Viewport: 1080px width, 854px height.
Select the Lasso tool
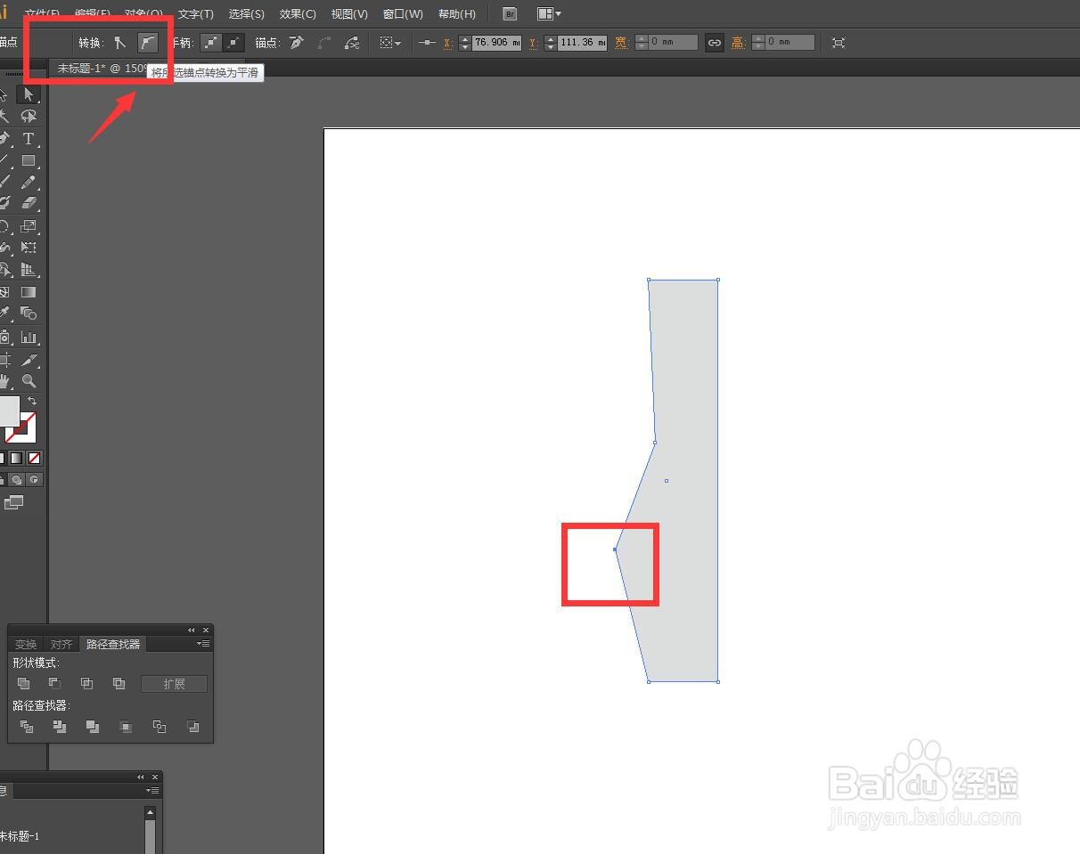coord(29,117)
